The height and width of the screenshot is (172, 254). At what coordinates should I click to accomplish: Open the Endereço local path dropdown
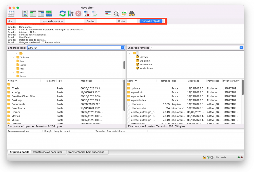[123, 47]
